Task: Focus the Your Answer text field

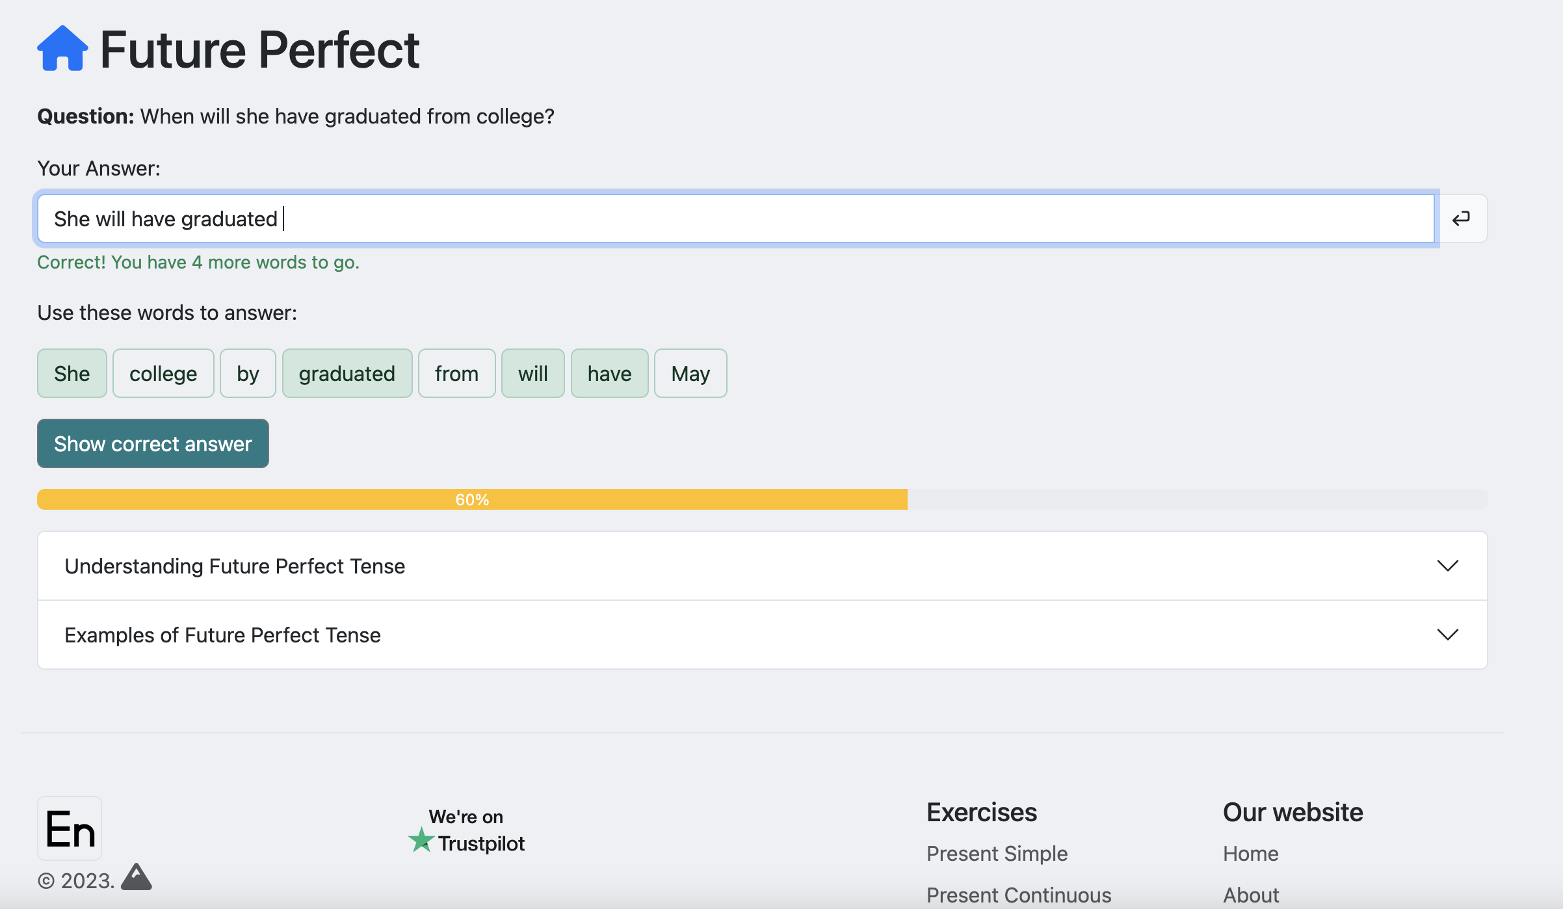Action: [x=735, y=219]
